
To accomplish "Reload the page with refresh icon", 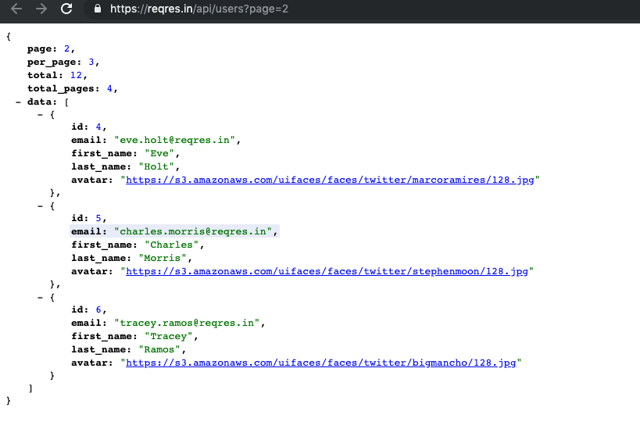I will [x=66, y=9].
